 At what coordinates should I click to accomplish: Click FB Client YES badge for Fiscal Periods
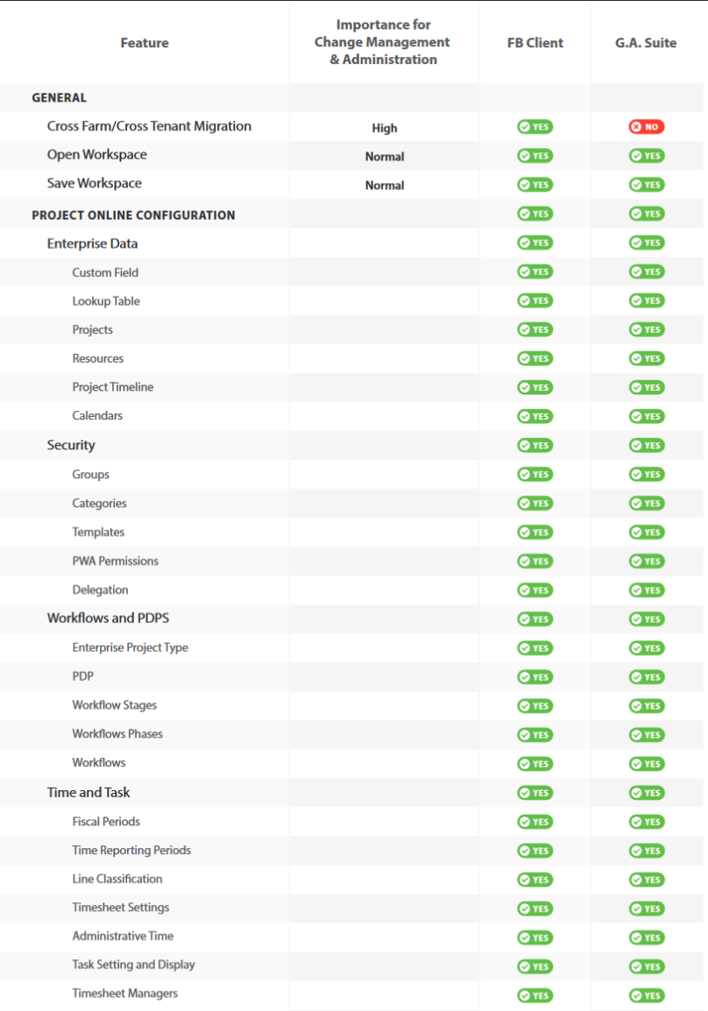click(535, 822)
